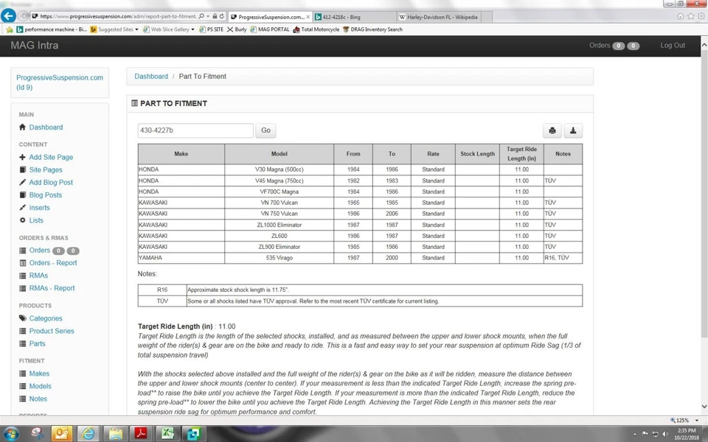Close the ProgressiveSuspension.com tab
The image size is (708, 442).
click(308, 17)
